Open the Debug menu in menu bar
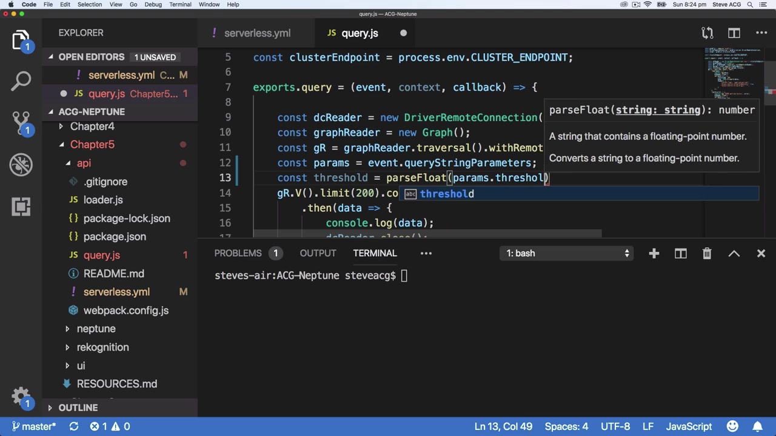This screenshot has width=776, height=436. pyautogui.click(x=153, y=4)
